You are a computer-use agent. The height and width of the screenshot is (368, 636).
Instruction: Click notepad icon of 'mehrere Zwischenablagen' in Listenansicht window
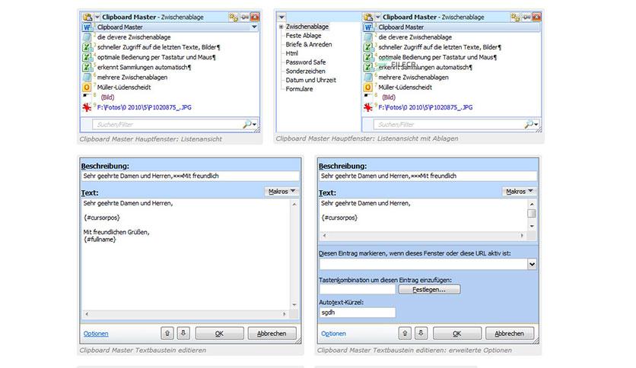pos(87,77)
